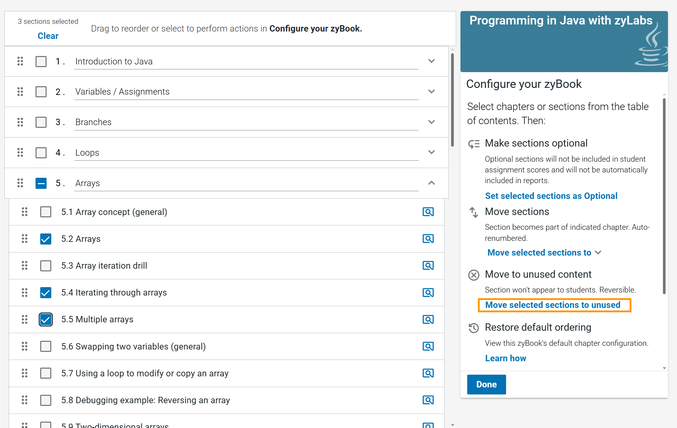Viewport: 677px width, 428px height.
Task: Preview section 5.7 Using a loop to modify
Action: pyautogui.click(x=428, y=373)
